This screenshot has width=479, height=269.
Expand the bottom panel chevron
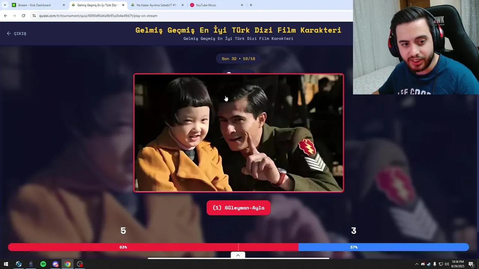point(238,256)
